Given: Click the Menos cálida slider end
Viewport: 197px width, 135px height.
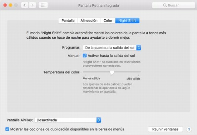Looking at the screenshot, I should click(84, 72).
